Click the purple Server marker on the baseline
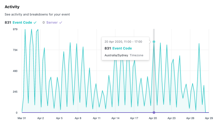218x124 pixels. coord(154,113)
